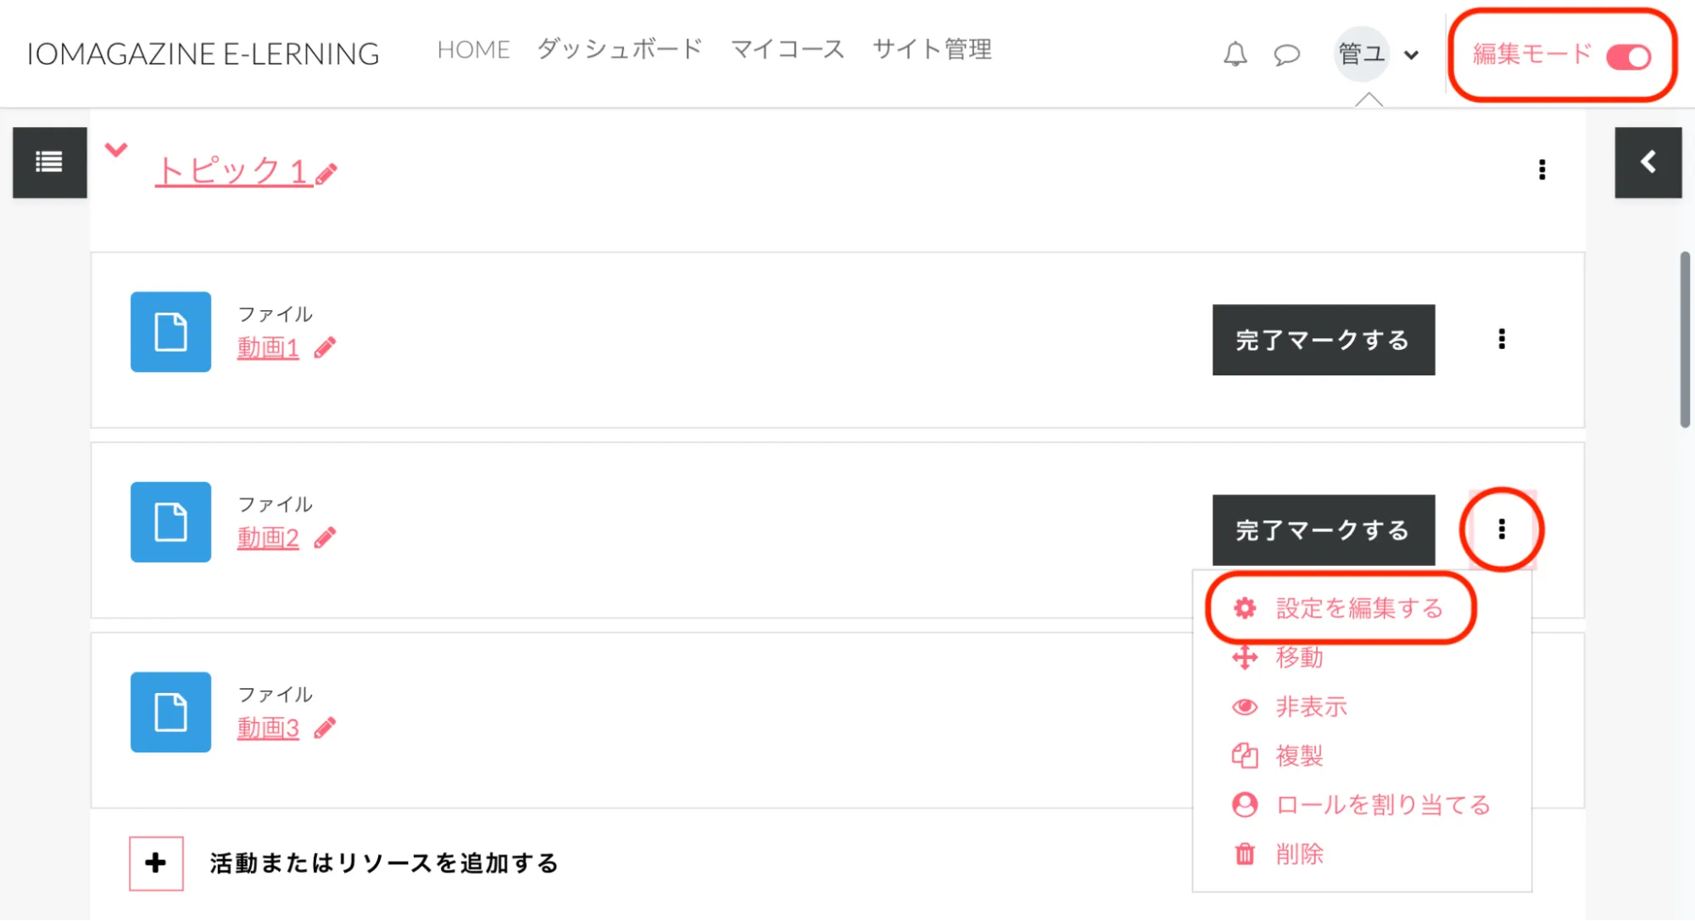This screenshot has height=921, width=1695.
Task: Open the notifications bell icon
Action: (1235, 54)
